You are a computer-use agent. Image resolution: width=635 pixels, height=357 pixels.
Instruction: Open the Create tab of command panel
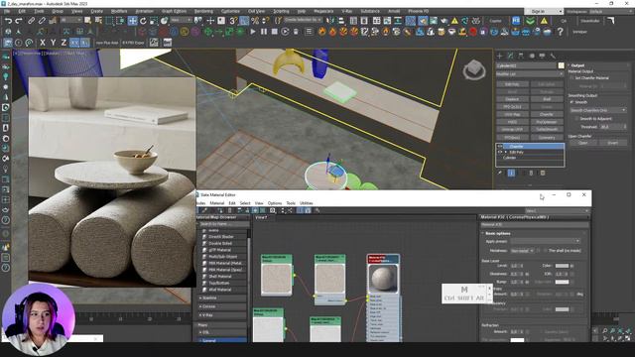[x=500, y=56]
